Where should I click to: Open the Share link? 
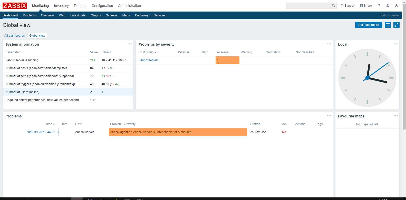[x=366, y=6]
